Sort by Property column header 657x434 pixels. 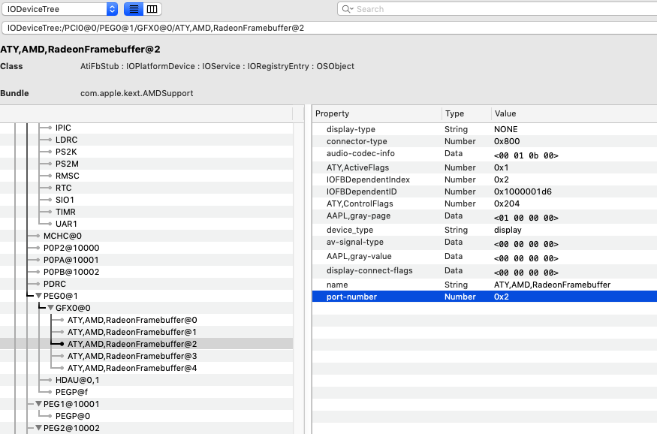375,113
